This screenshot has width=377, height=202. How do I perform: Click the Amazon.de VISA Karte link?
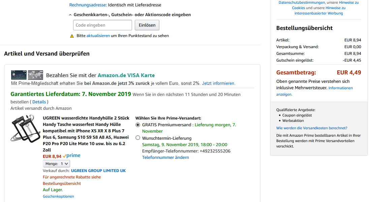pos(126,75)
